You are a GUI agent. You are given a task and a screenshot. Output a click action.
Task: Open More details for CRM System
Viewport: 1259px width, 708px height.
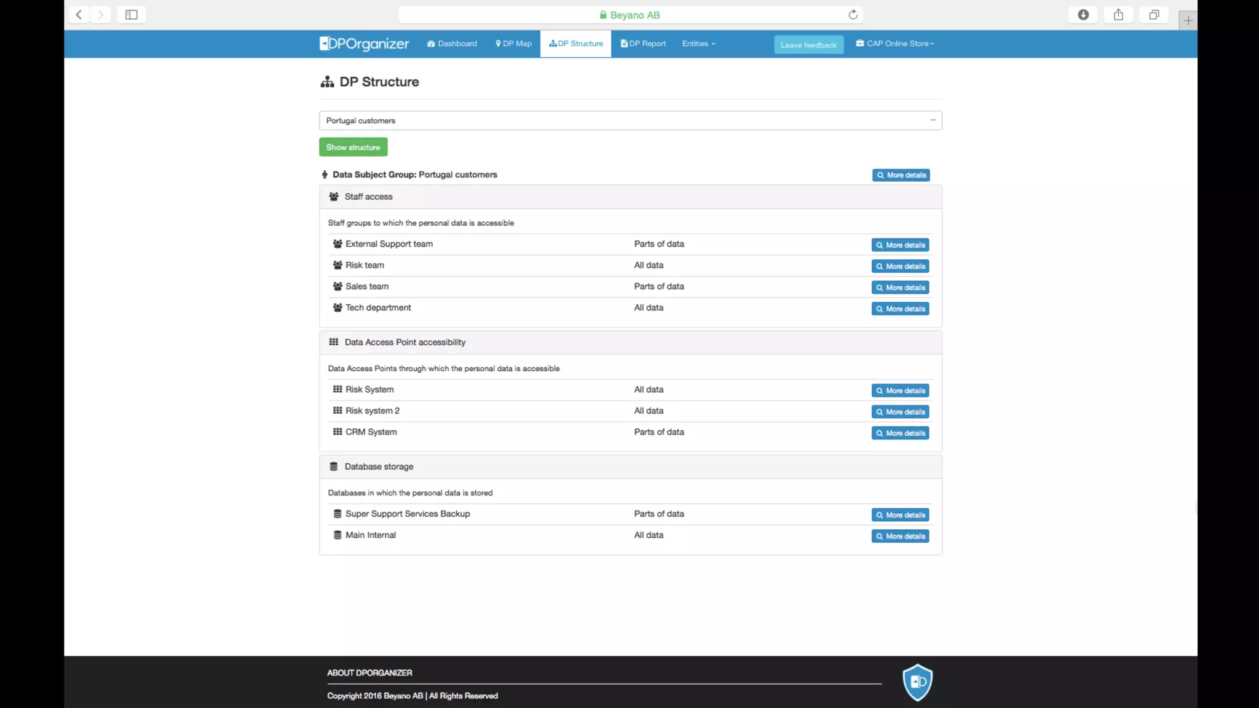pos(900,433)
